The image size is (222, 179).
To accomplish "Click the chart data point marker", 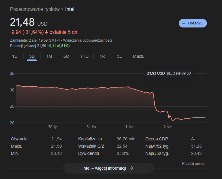I will 169,117.
